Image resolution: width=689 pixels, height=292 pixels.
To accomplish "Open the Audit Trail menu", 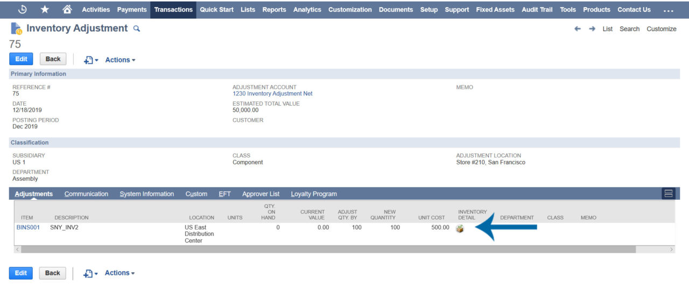I will click(x=537, y=9).
